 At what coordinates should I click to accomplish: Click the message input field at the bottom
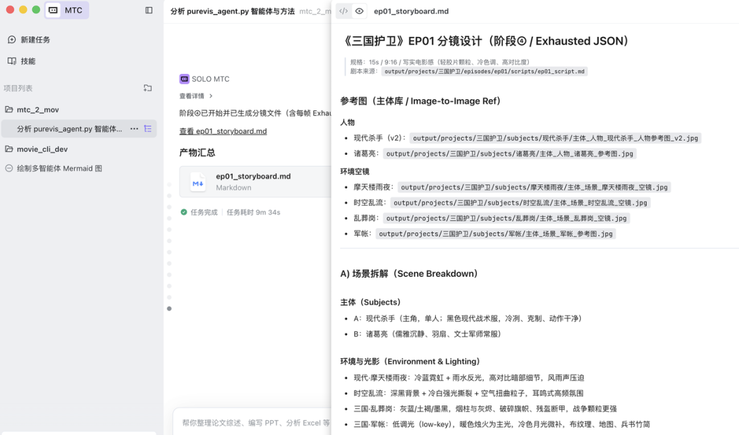pos(246,423)
